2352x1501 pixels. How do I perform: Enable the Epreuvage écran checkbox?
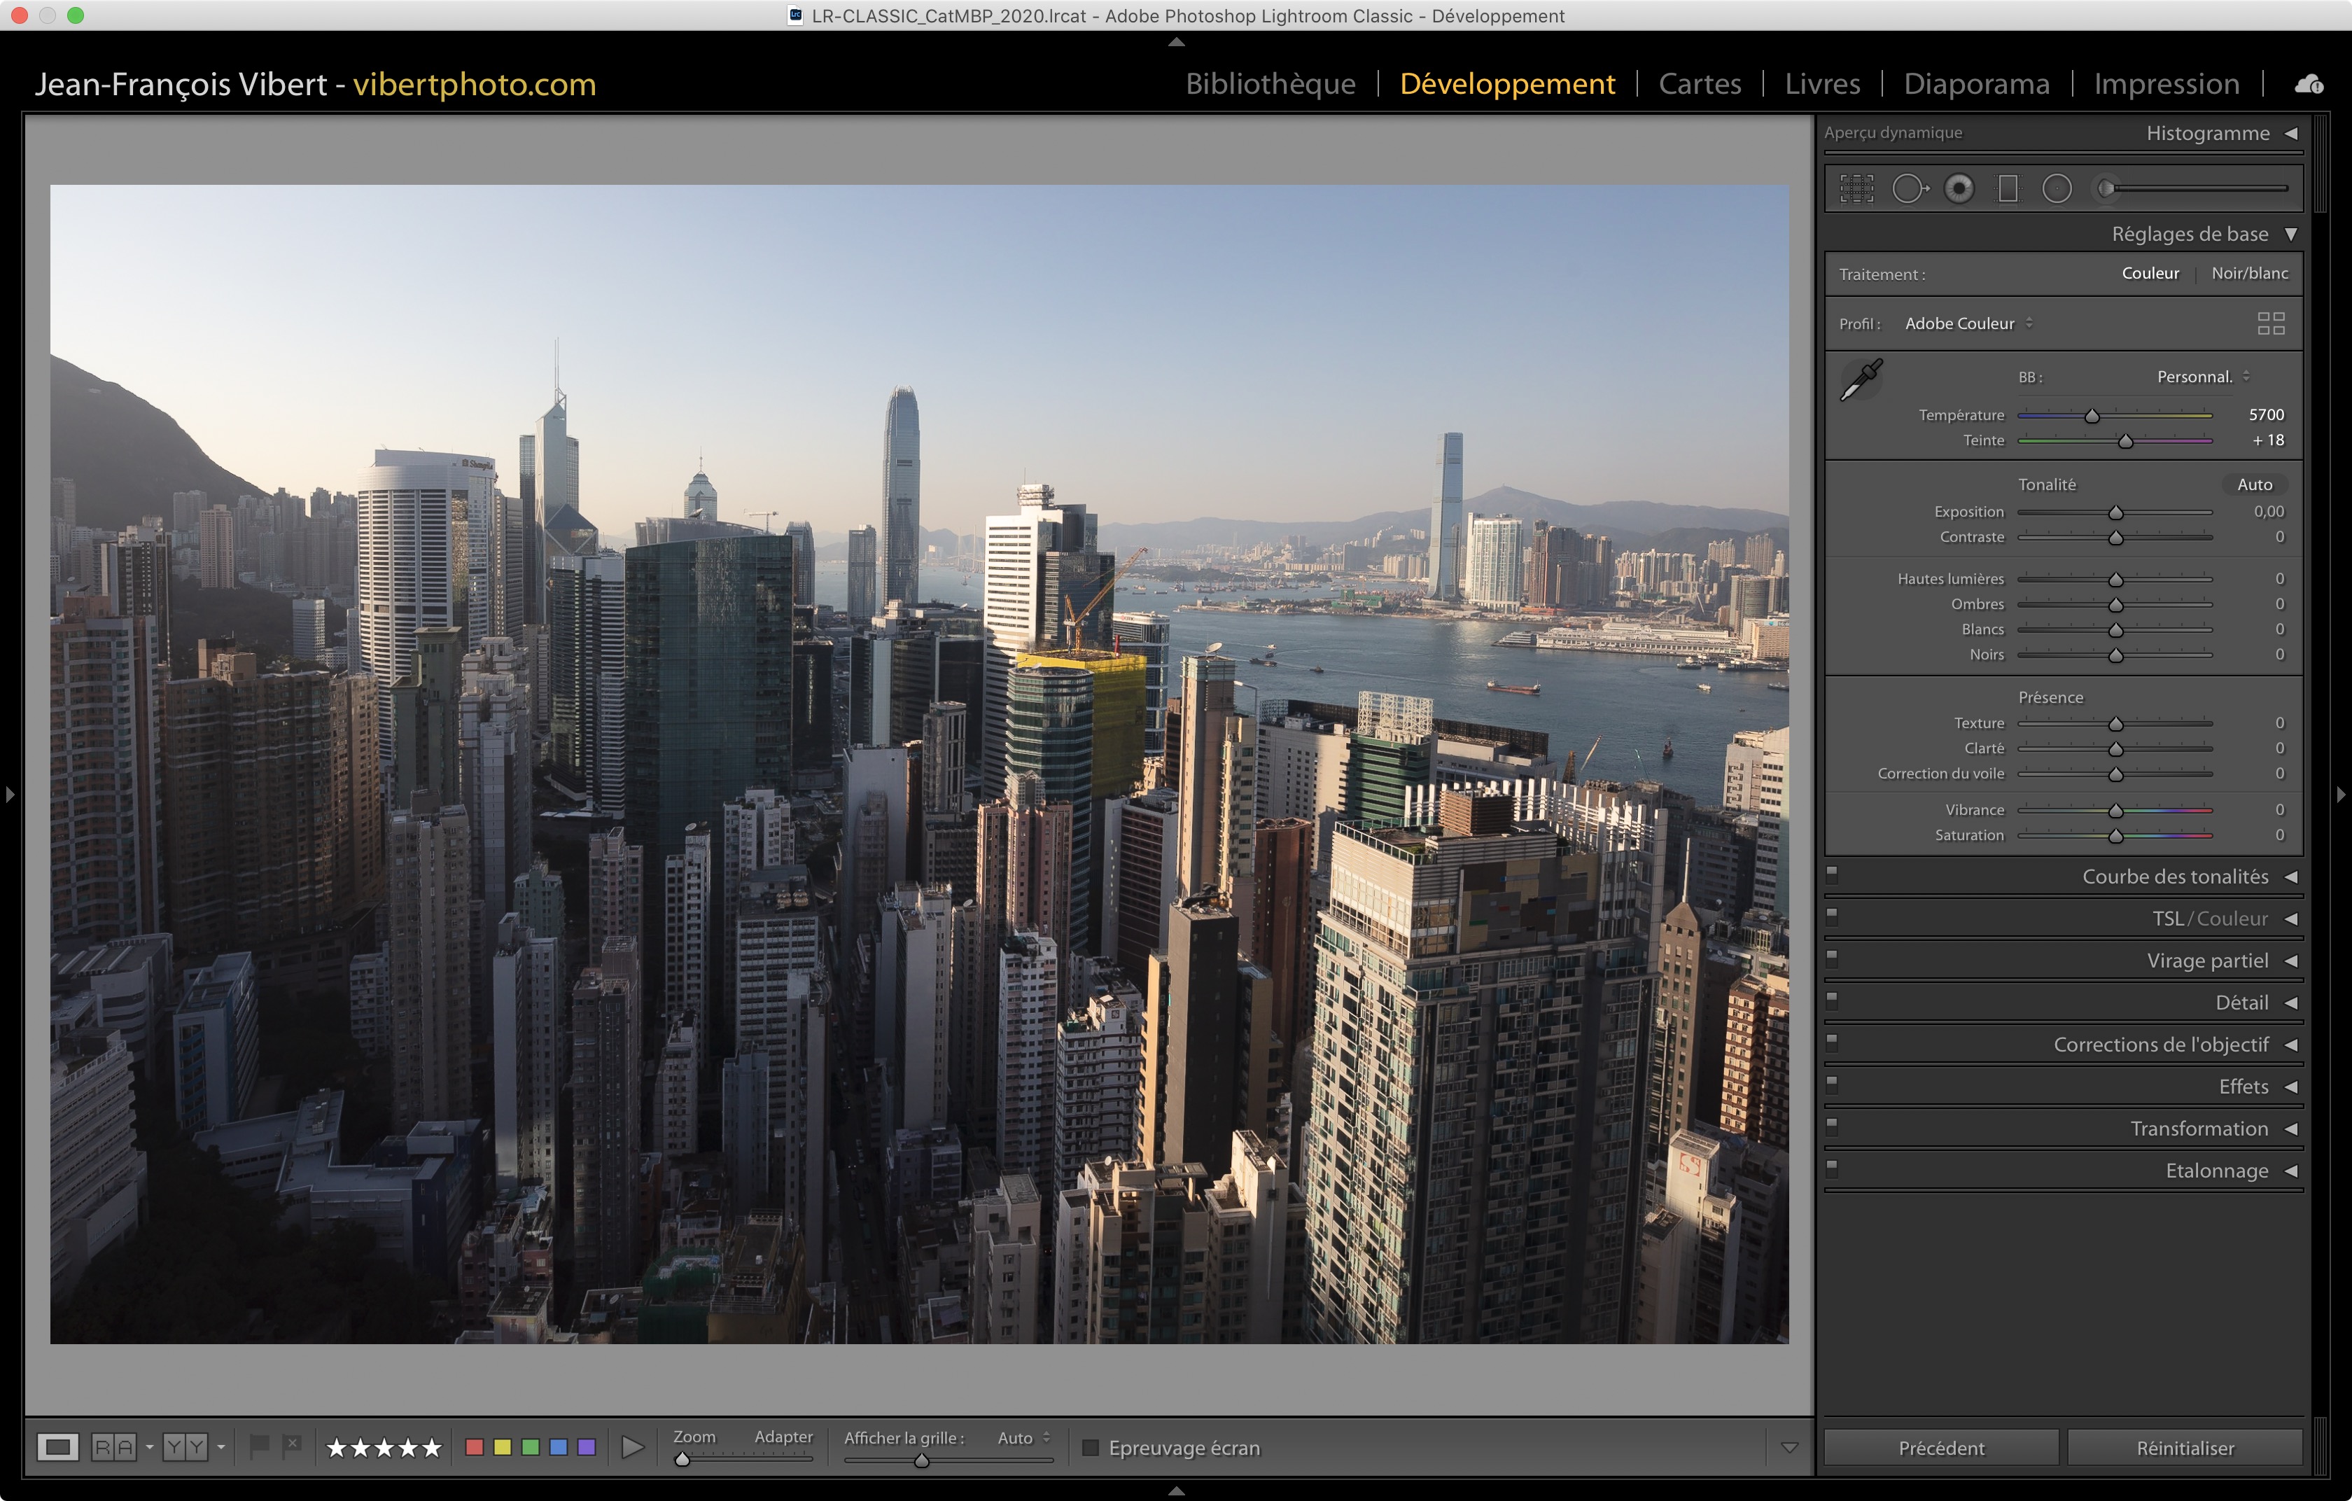(1091, 1447)
